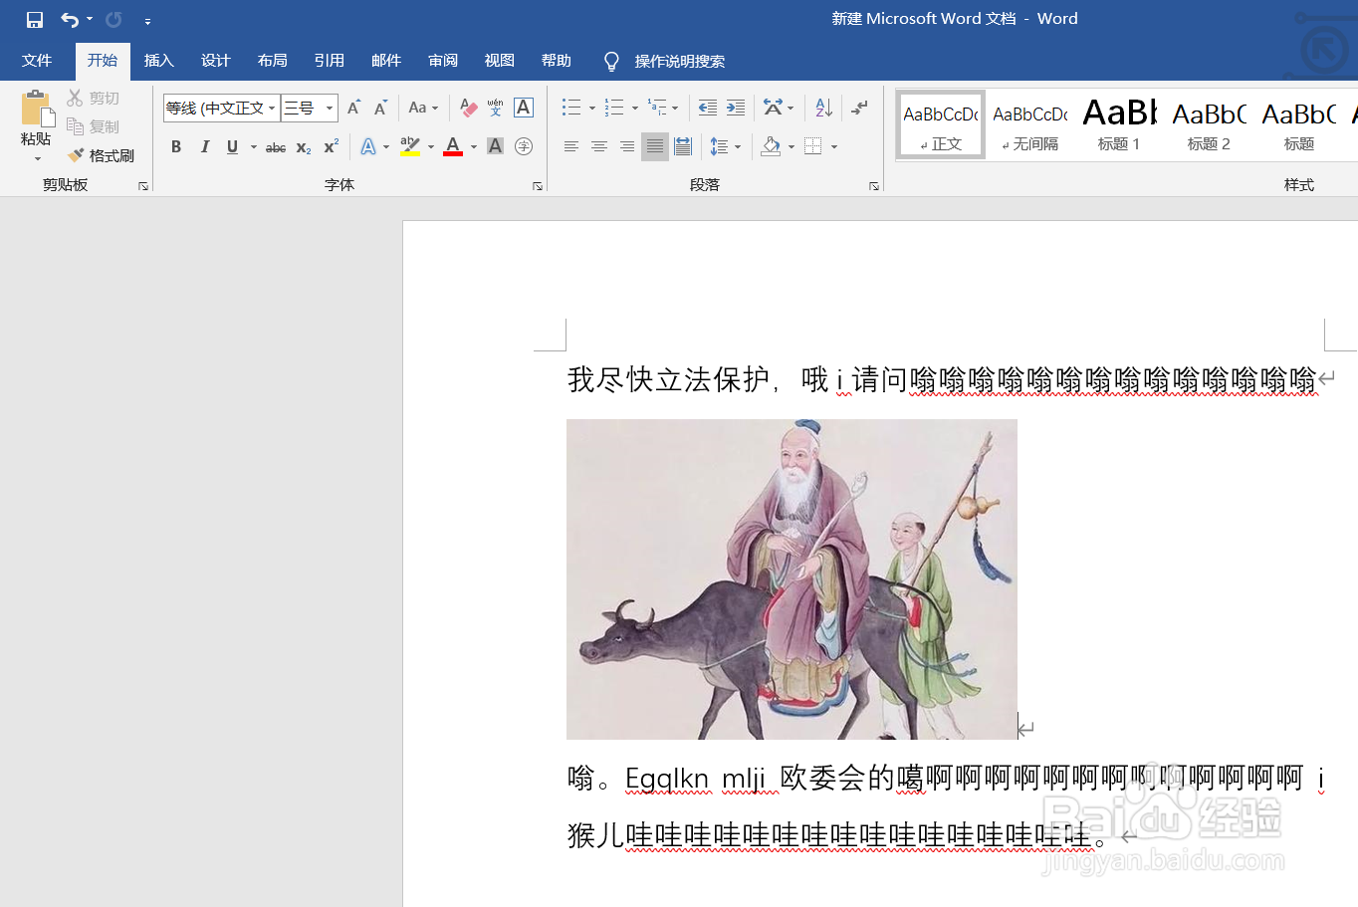This screenshot has width=1358, height=907.
Task: Toggle Italic formatting
Action: click(x=204, y=146)
